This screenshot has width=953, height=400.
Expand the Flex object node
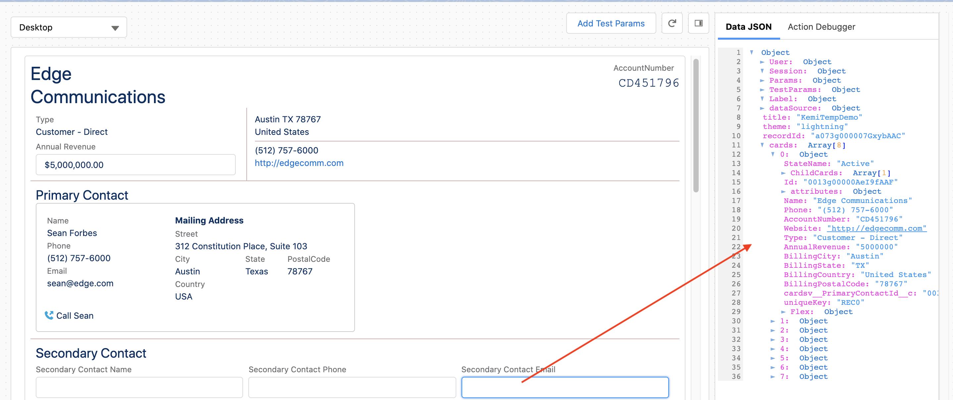783,312
